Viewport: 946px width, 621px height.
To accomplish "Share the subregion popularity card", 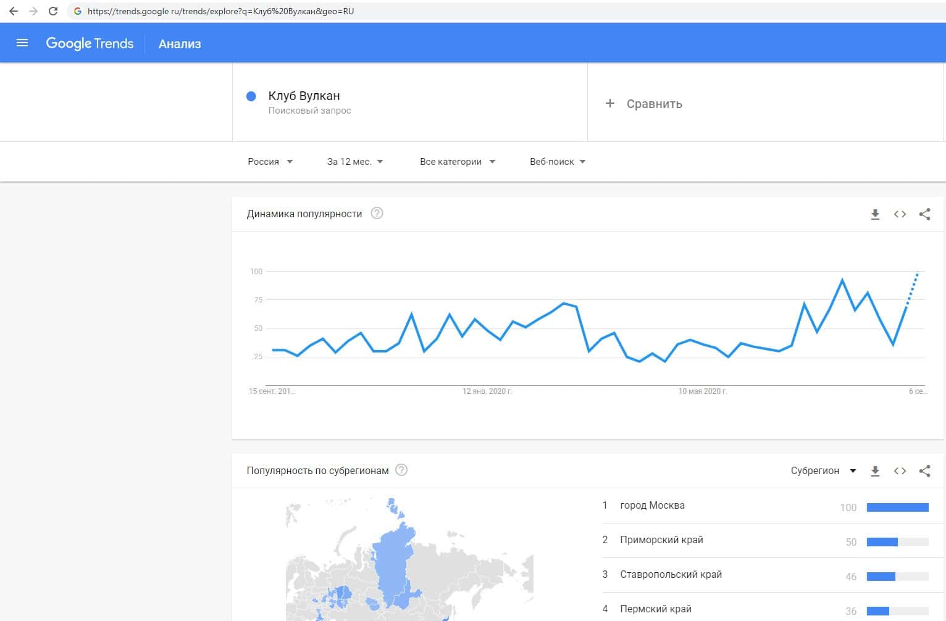I will [x=924, y=471].
